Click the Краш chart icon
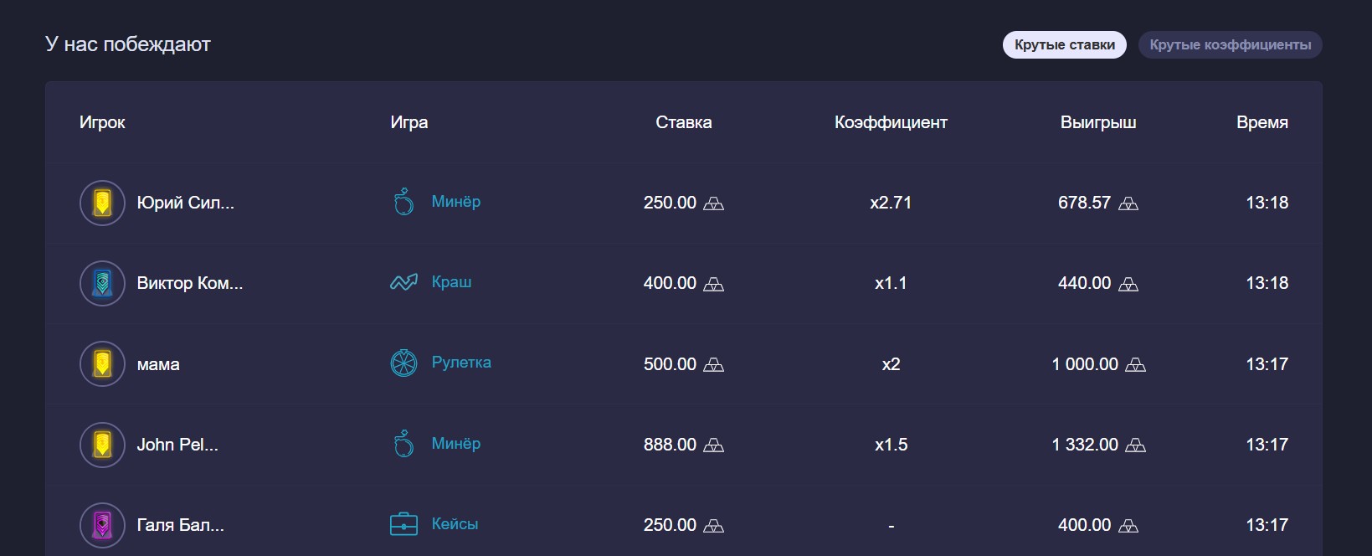Image resolution: width=1372 pixels, height=556 pixels. (x=403, y=283)
